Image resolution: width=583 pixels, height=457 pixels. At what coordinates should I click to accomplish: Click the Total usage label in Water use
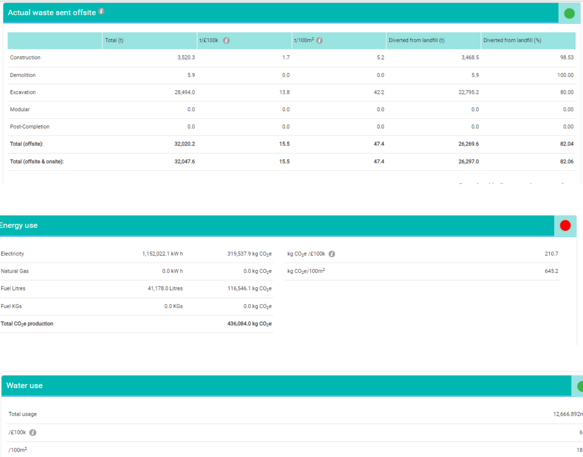[x=23, y=414]
